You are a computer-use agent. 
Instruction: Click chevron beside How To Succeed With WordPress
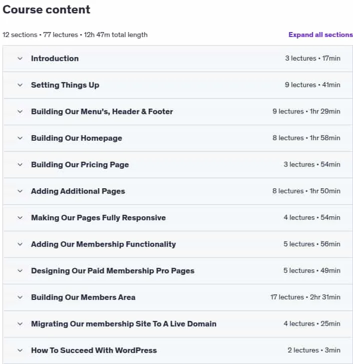[20, 350]
